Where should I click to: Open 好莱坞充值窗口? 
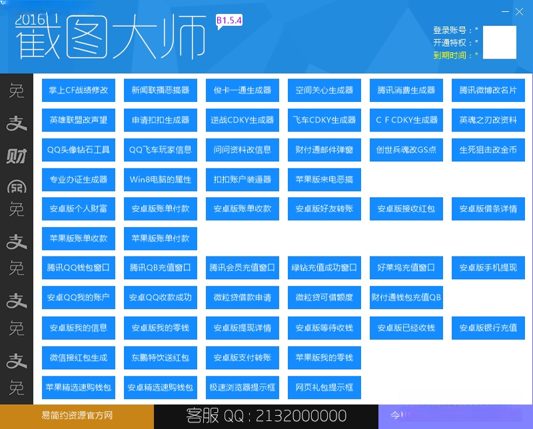click(x=406, y=268)
